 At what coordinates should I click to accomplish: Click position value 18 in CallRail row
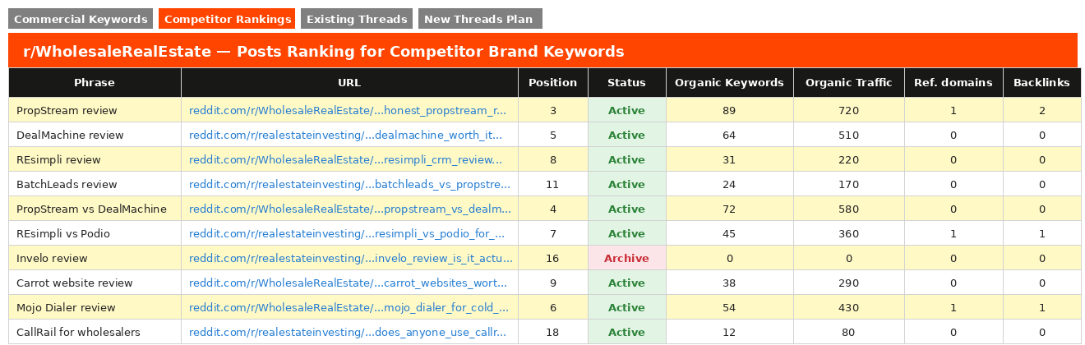coord(552,332)
